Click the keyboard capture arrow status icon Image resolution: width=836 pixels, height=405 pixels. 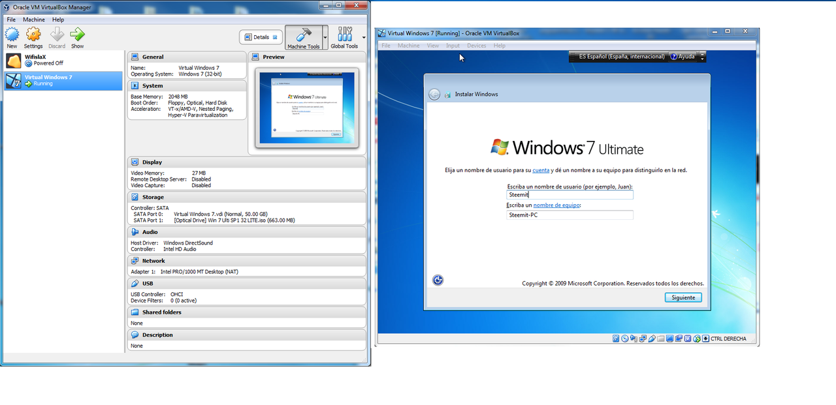tap(705, 338)
